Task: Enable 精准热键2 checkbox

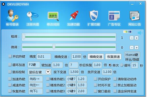Action: point(48,85)
